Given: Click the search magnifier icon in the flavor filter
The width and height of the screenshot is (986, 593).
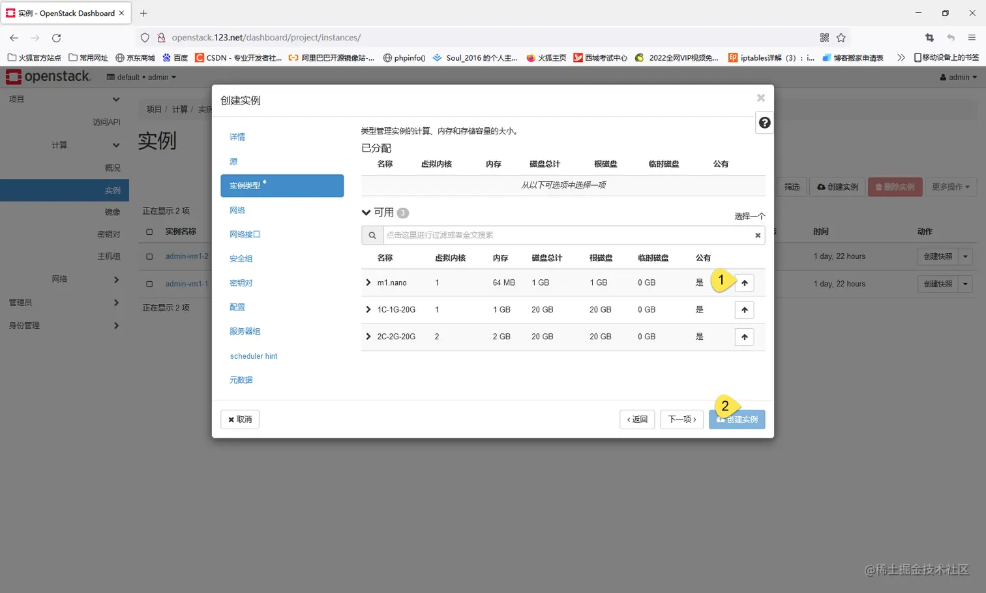Looking at the screenshot, I should click(372, 235).
